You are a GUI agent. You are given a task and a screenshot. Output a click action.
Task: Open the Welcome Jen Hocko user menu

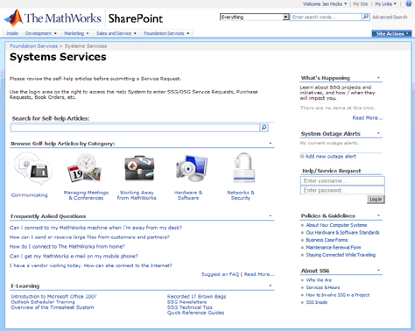point(325,4)
